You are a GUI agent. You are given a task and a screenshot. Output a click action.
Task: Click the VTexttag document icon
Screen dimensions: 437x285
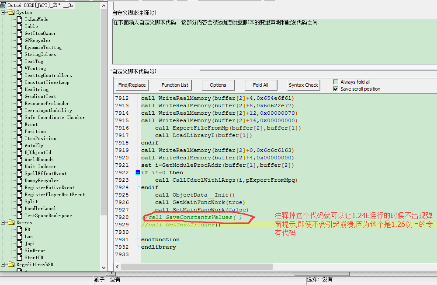[20, 68]
